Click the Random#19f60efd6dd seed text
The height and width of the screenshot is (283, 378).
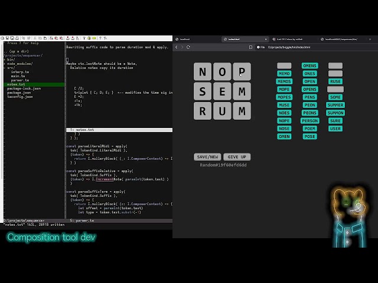click(x=223, y=165)
